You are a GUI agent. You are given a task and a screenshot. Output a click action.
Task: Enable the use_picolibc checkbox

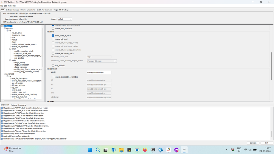[53, 65]
